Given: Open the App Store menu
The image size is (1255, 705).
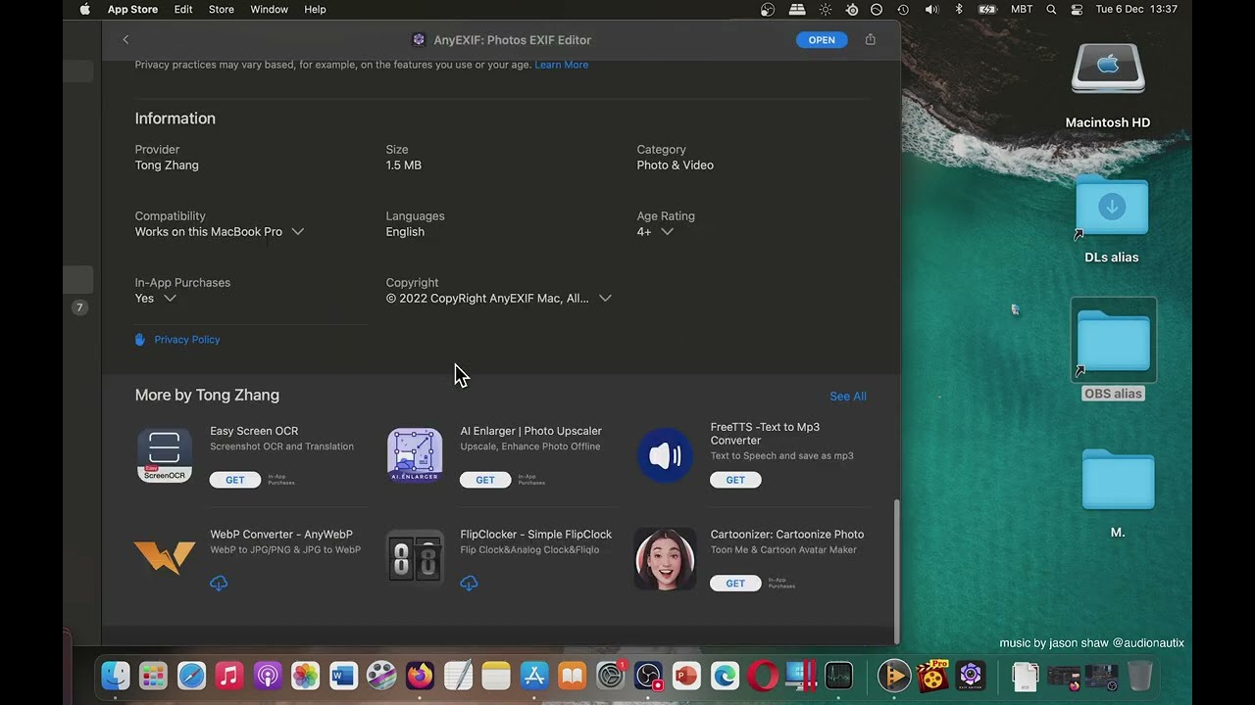Looking at the screenshot, I should pos(132,9).
